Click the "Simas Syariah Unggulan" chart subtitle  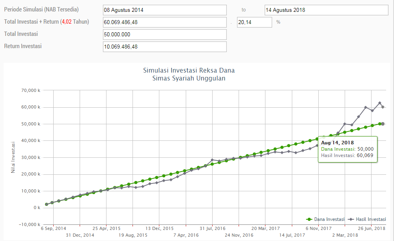tap(189, 78)
